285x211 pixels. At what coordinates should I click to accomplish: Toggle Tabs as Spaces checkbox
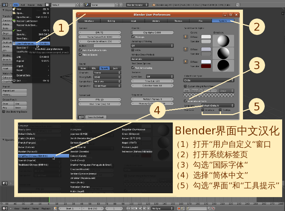pyautogui.click(x=81, y=55)
